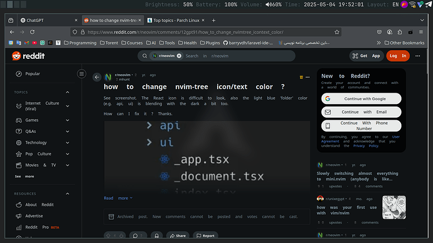Screen dimensions: 433x243
Task: Click the r/neovim community avatar on post
Action: (x=108, y=77)
